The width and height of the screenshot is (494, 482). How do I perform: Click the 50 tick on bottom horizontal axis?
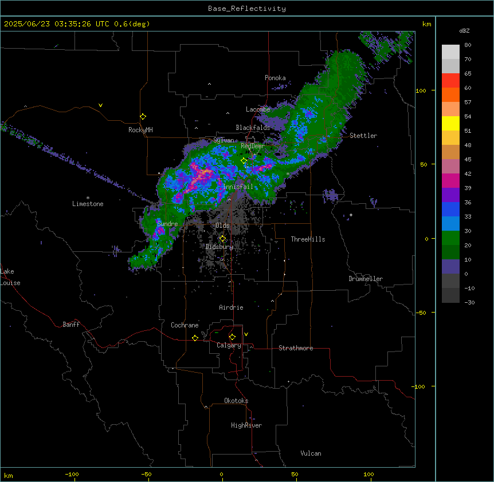[x=295, y=474]
